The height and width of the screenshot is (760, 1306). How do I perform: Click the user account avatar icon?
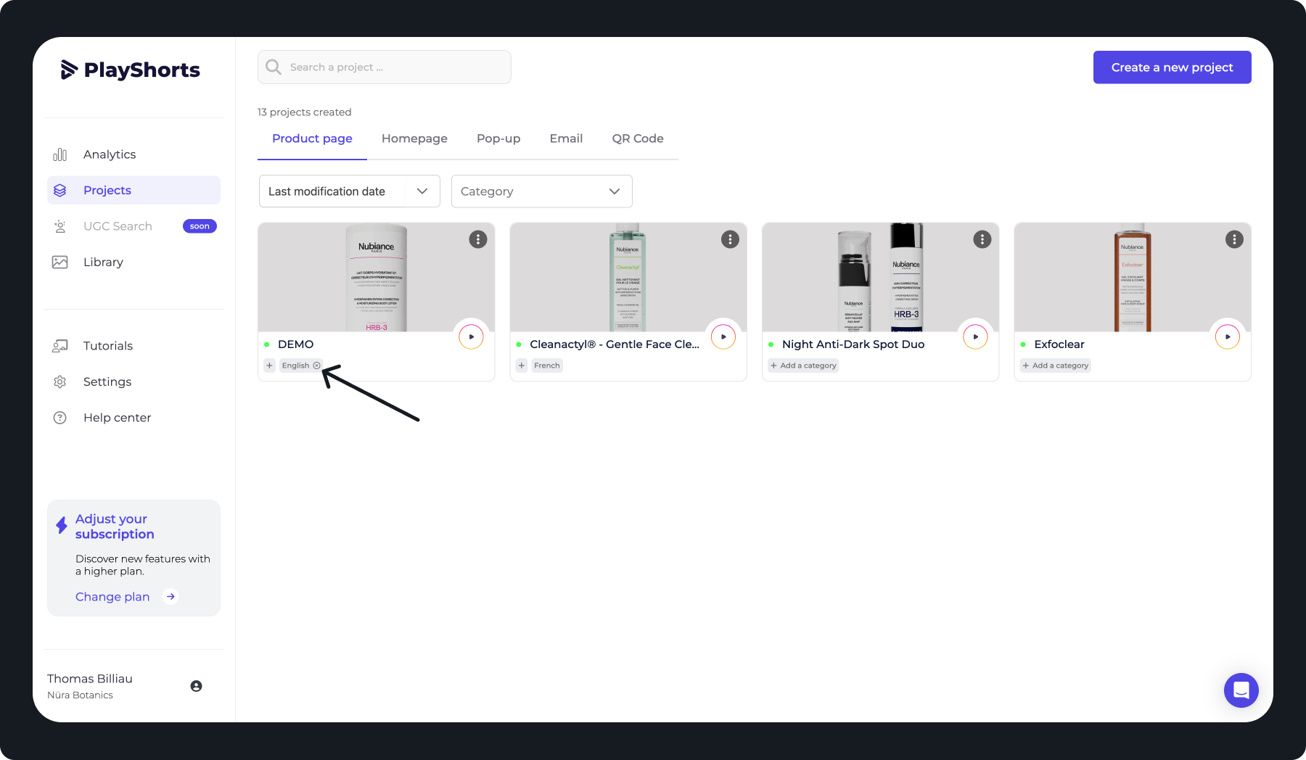(196, 686)
